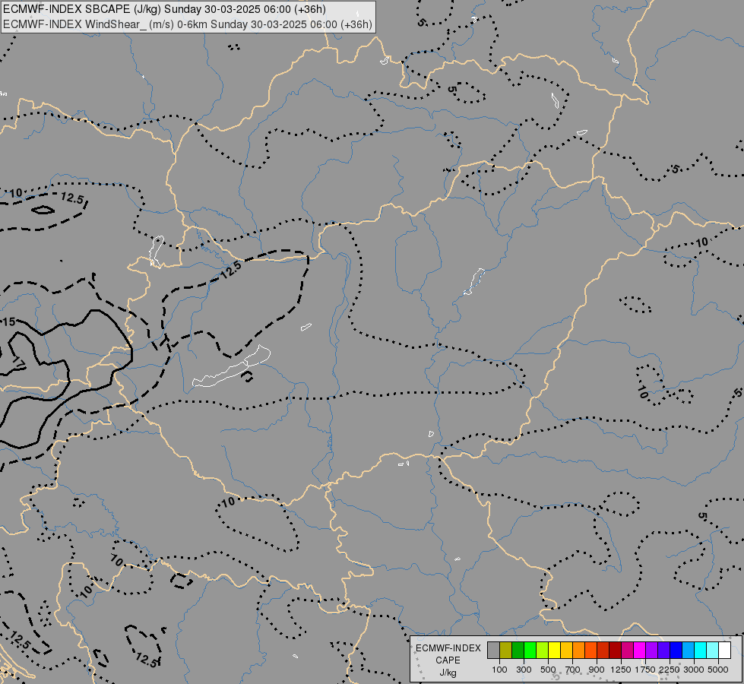Pick the pure yellow legend swatch

coord(554,651)
